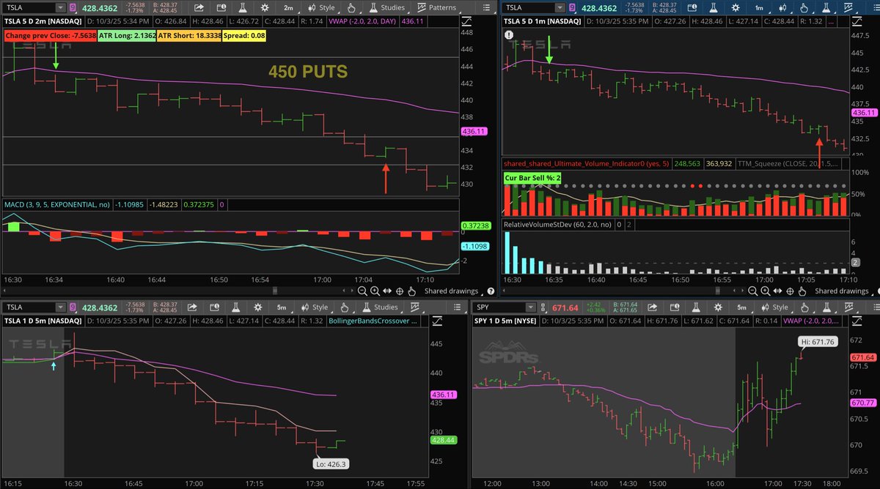Open settings gear in TSLA 1m chart
The width and height of the screenshot is (880, 489).
[735, 7]
